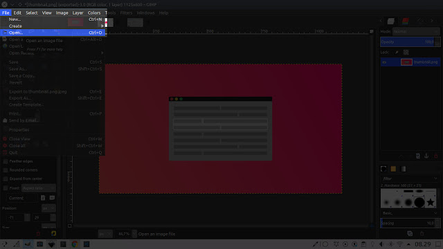
Task: Choose Save As... in the File menu
Action: [x=53, y=69]
